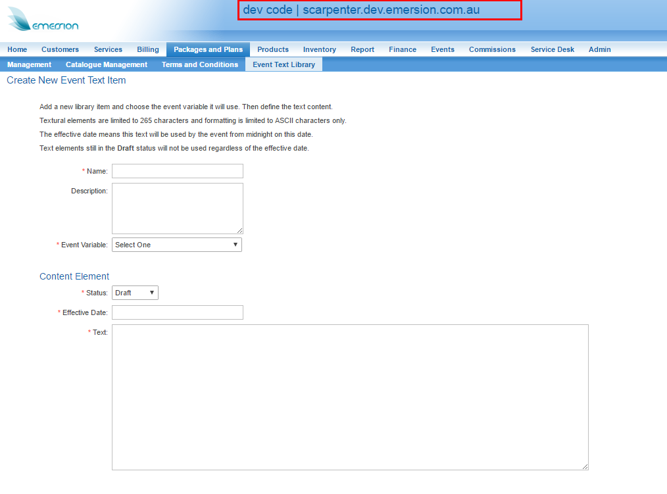The image size is (667, 494).
Task: Click the Effective Date field
Action: click(178, 312)
